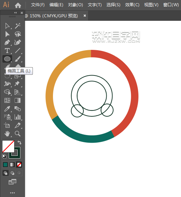The width and height of the screenshot is (181, 197).
Task: Choose the Type tool
Action: [7, 51]
